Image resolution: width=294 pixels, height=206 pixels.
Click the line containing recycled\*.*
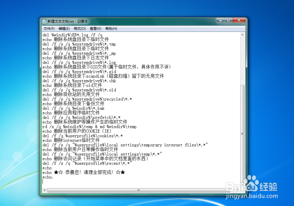[x=87, y=99]
